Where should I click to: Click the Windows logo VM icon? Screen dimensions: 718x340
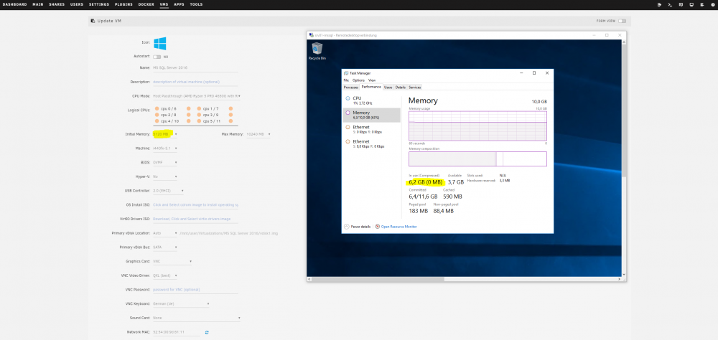coord(160,44)
